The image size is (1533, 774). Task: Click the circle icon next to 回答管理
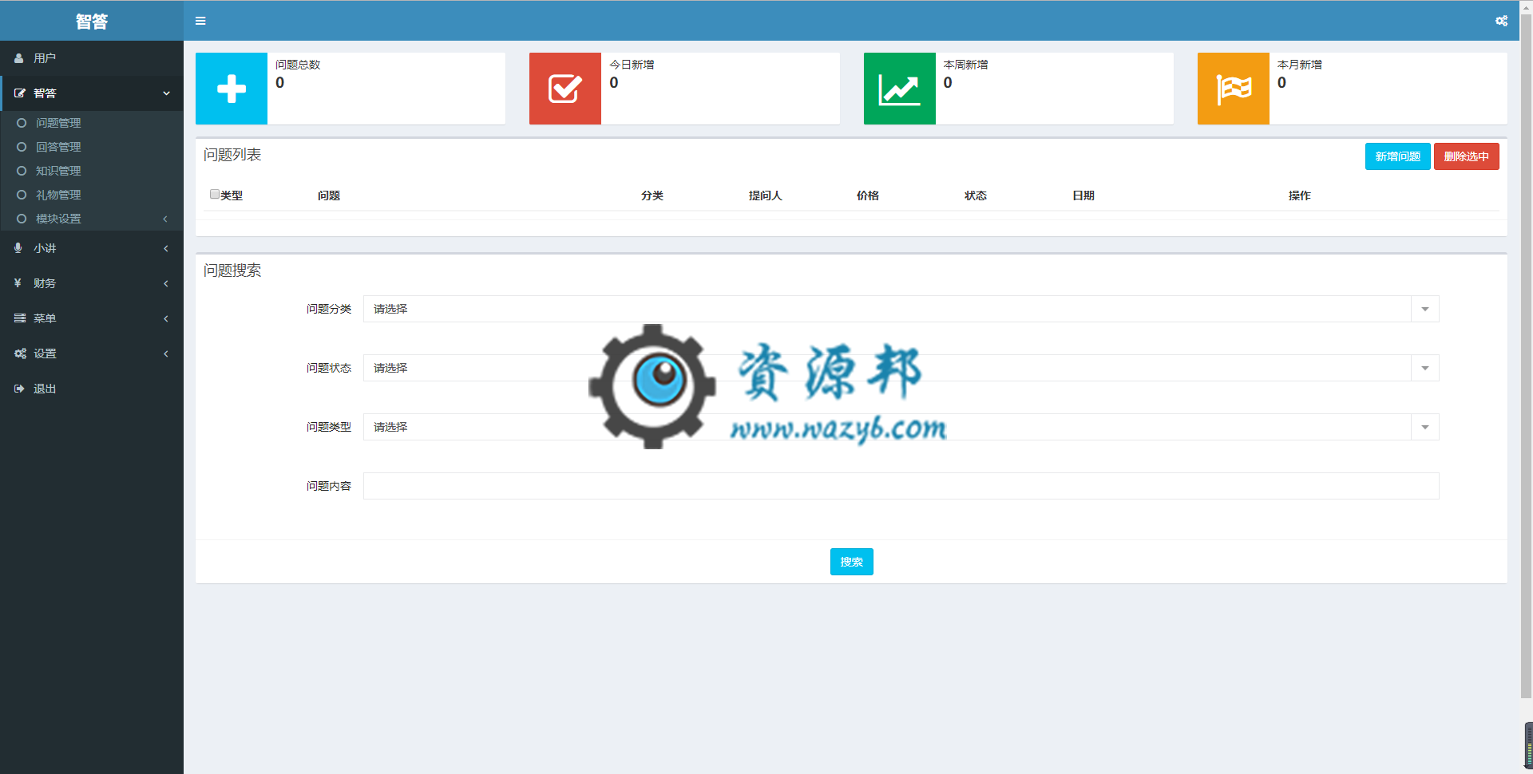22,147
